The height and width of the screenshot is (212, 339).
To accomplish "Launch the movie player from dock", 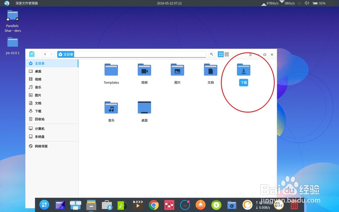I will 138,205.
